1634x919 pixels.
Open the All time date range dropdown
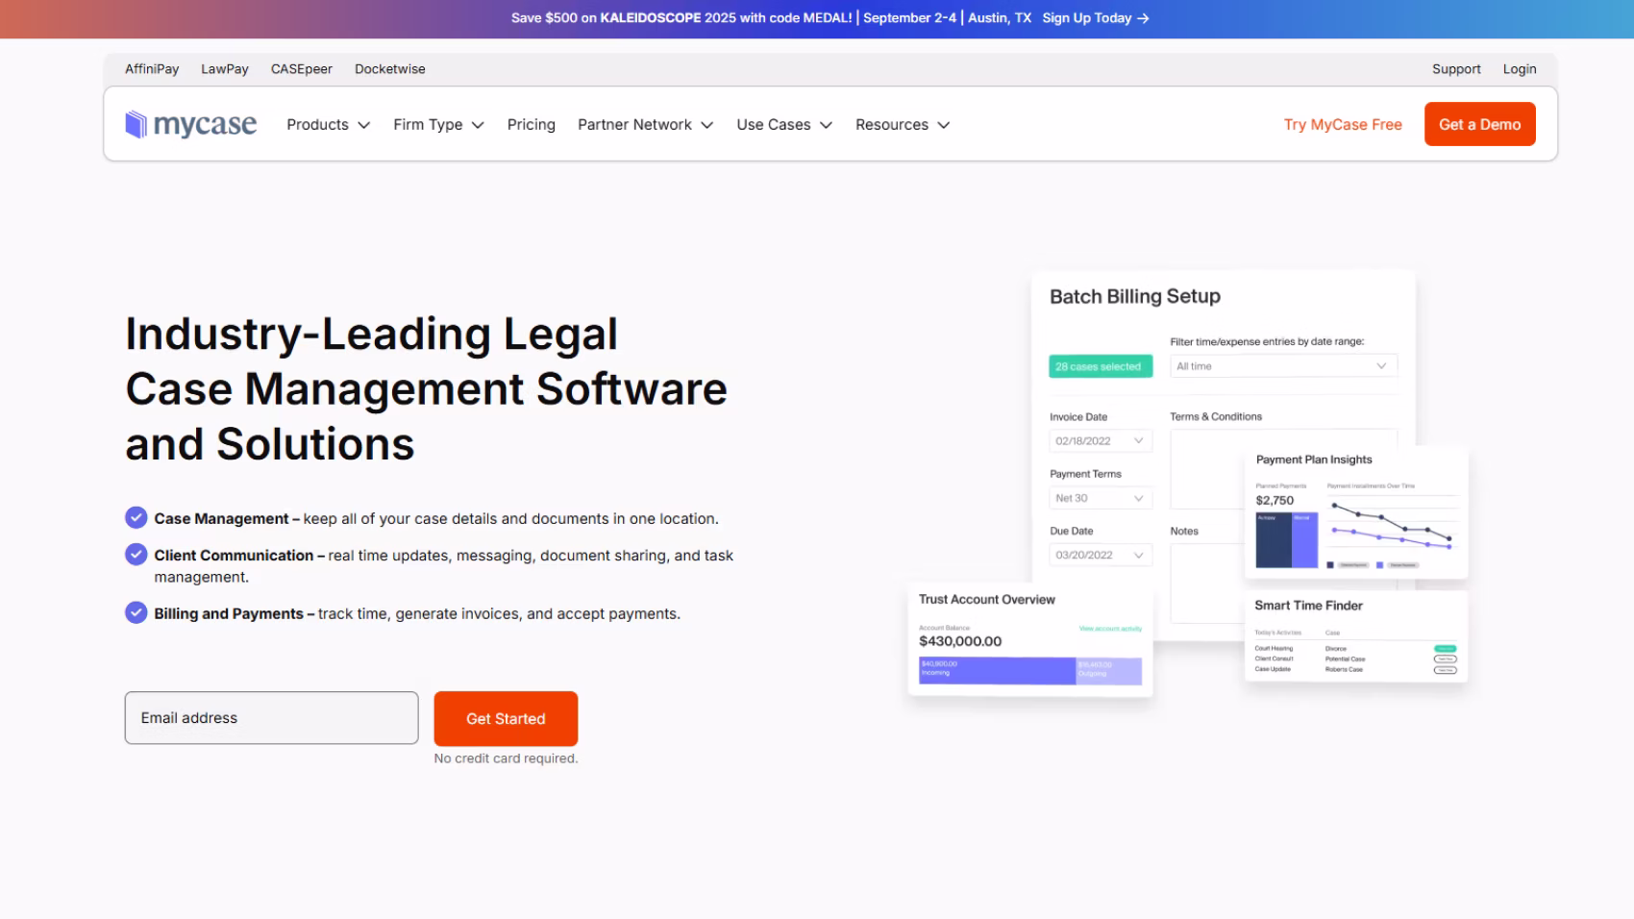(x=1283, y=366)
